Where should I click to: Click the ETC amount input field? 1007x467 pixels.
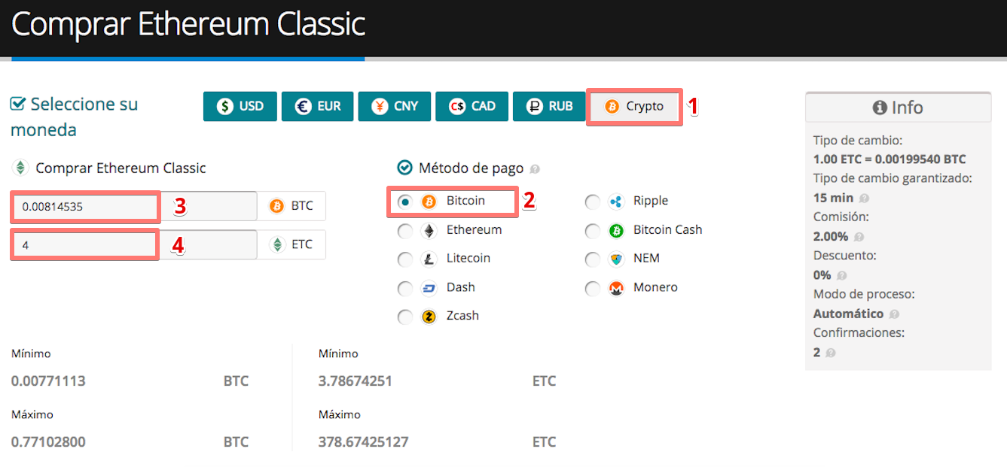(135, 244)
